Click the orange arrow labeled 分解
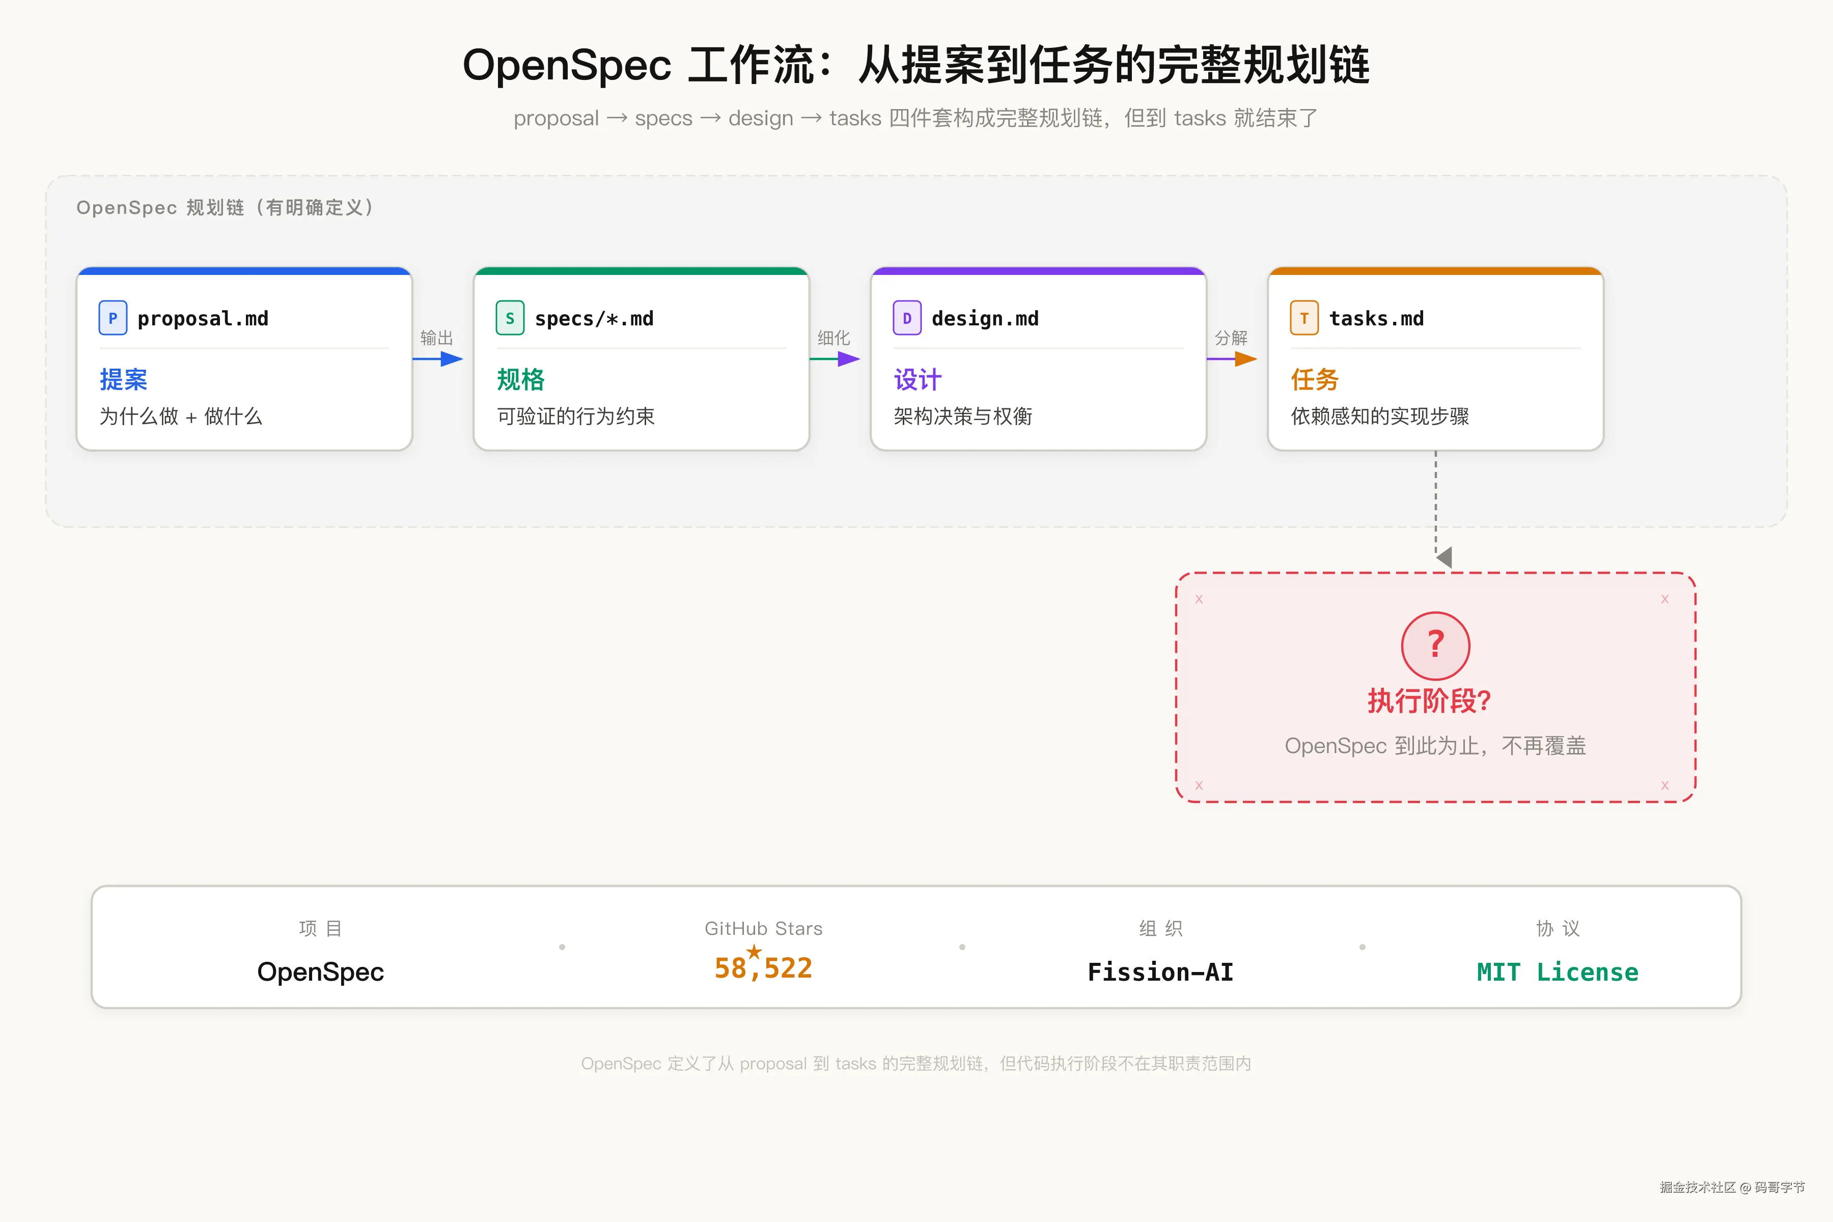Viewport: 1833px width, 1222px height. tap(1232, 358)
